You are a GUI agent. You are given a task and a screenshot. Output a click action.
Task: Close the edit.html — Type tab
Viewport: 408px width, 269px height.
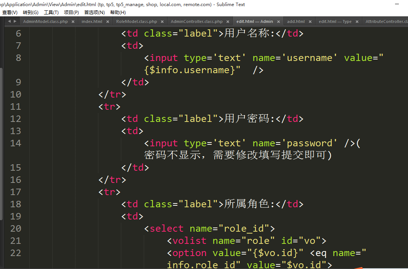pyautogui.click(x=357, y=22)
